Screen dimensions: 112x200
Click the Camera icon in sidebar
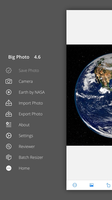(x=9, y=81)
